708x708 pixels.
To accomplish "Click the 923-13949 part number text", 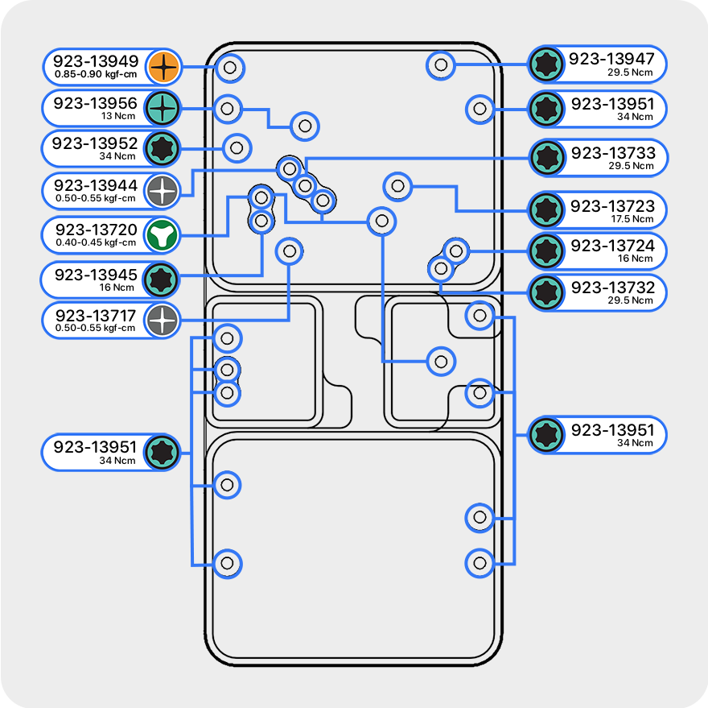I will [95, 61].
